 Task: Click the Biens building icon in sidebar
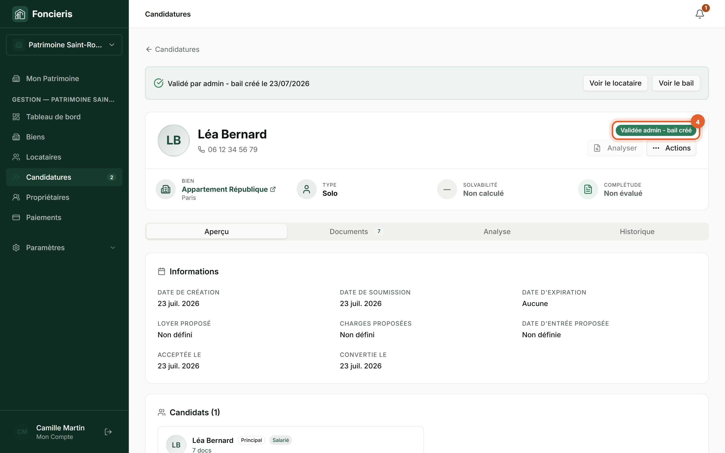tap(16, 137)
